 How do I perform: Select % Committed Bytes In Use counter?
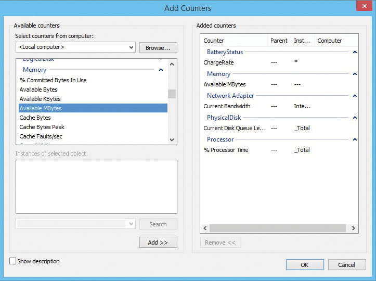(x=93, y=80)
